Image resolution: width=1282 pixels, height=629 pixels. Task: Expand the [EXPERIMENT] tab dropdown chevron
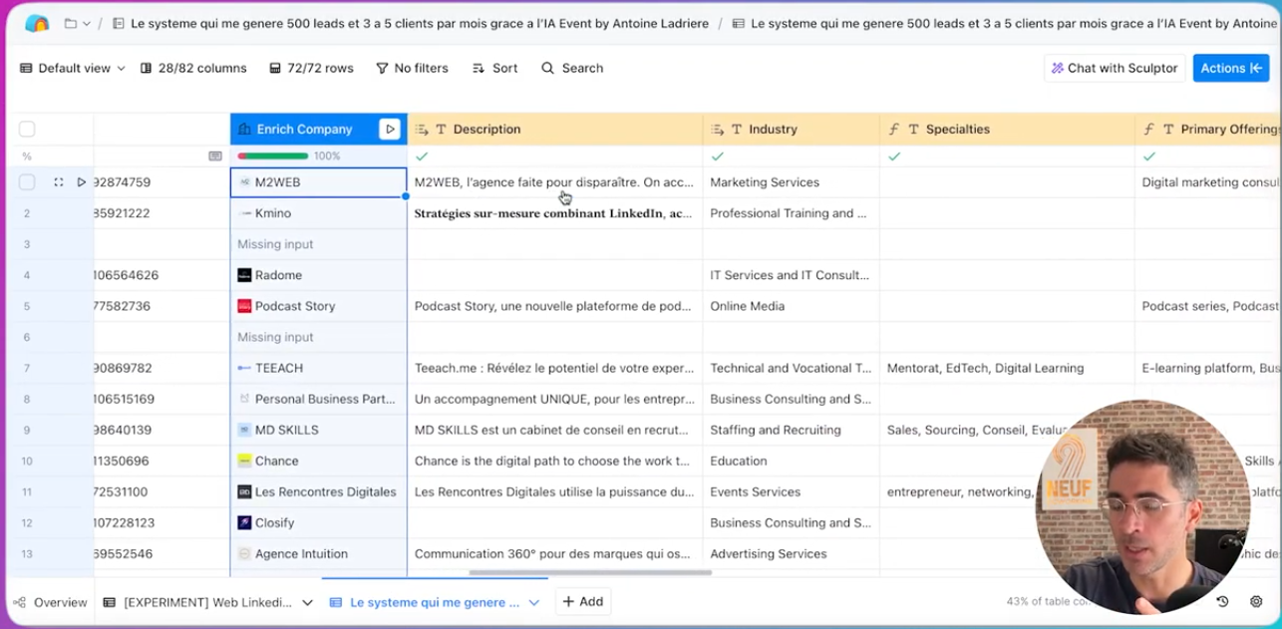(307, 602)
